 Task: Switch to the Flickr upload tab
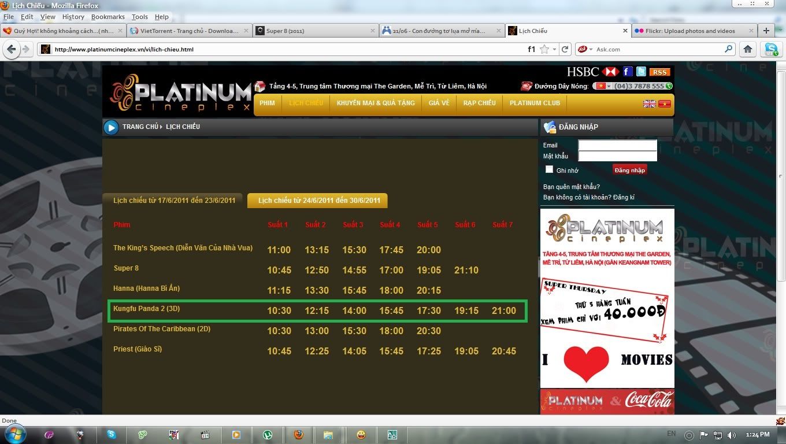tap(694, 31)
